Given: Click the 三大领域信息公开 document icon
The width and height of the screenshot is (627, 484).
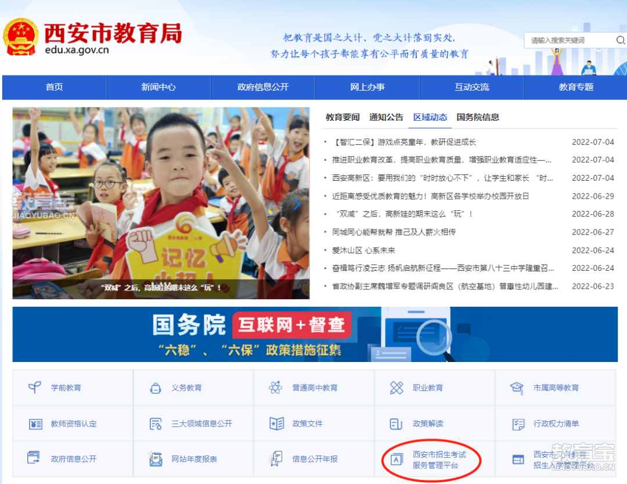Looking at the screenshot, I should pyautogui.click(x=156, y=424).
